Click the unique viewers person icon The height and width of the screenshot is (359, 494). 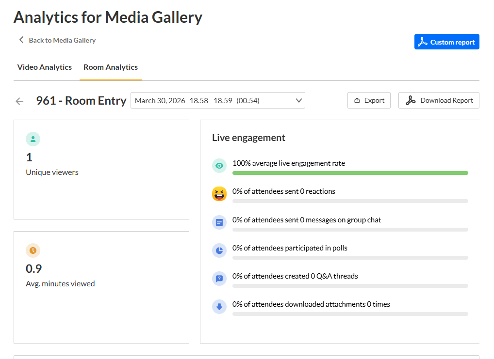(x=33, y=139)
